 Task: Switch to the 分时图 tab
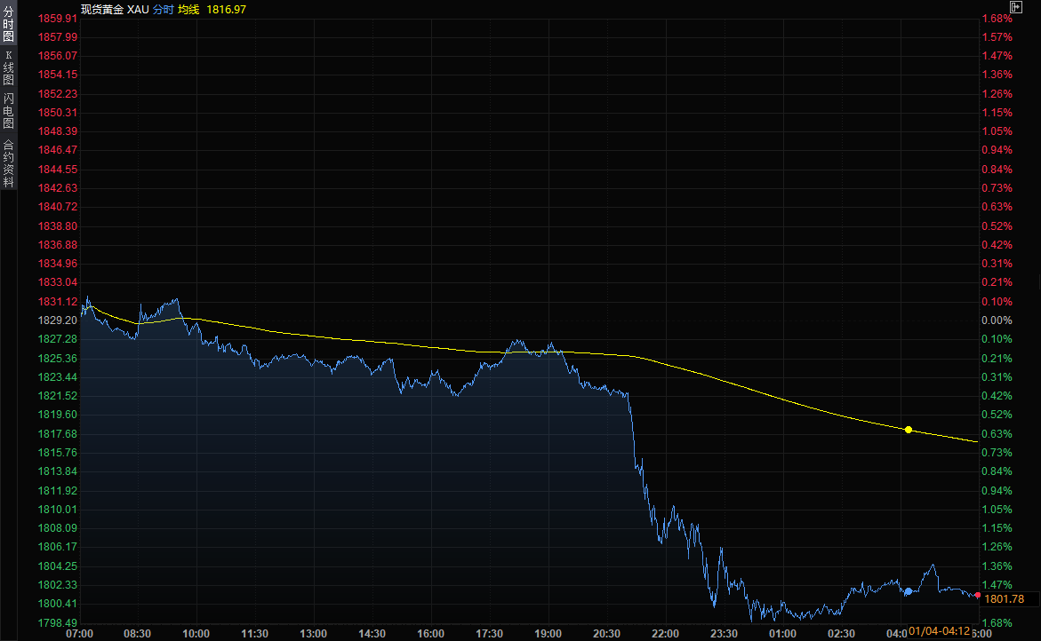pos(8,24)
